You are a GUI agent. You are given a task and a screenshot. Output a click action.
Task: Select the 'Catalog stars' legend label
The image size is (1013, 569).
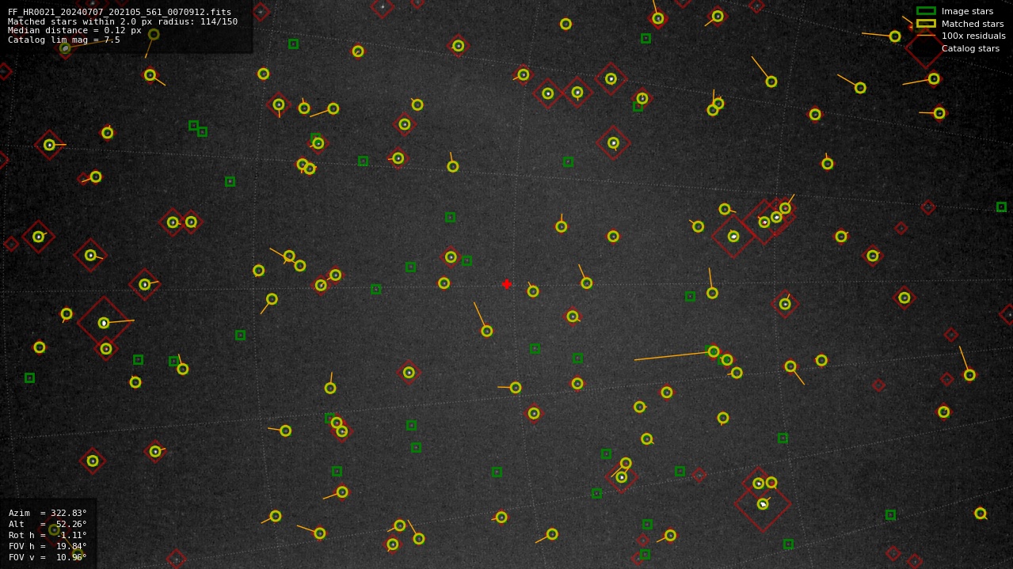tap(970, 48)
